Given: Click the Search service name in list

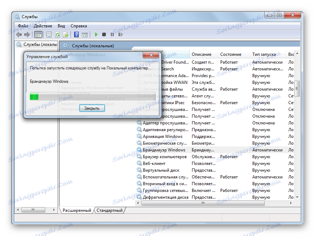Looking at the screenshot, I should click(167, 69).
